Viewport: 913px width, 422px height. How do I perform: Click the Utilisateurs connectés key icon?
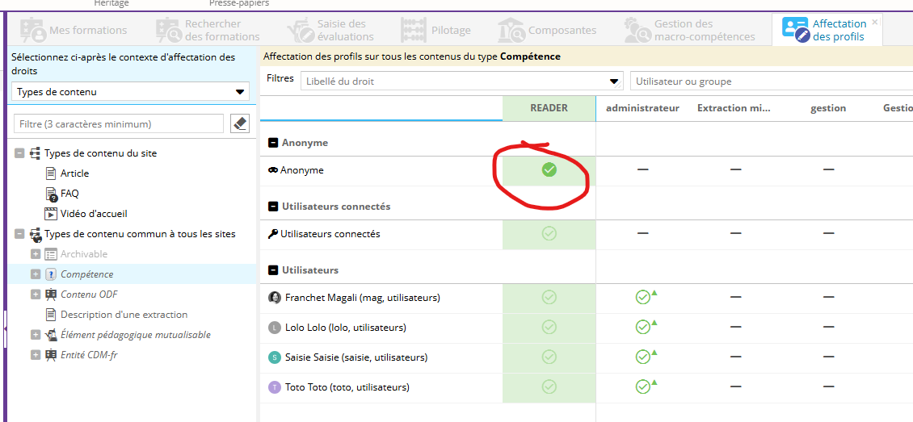[273, 234]
